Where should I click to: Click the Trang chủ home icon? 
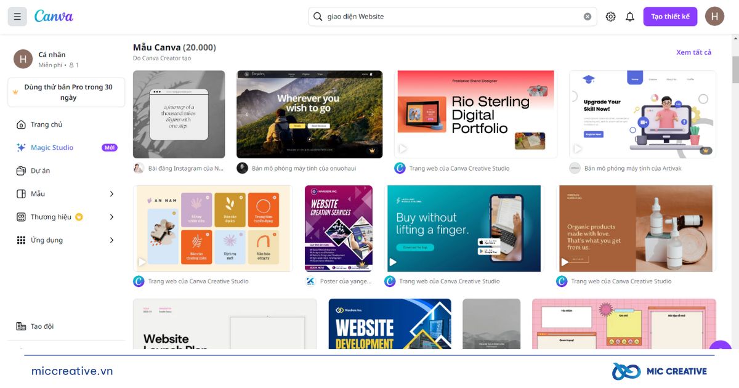point(21,124)
